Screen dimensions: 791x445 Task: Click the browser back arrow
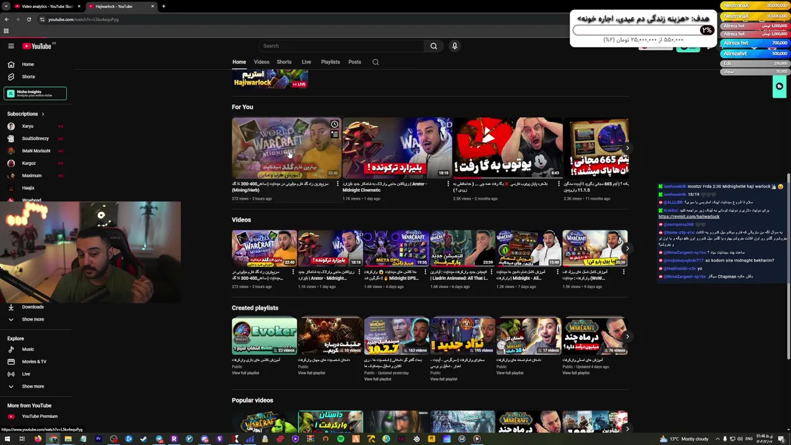coord(6,19)
